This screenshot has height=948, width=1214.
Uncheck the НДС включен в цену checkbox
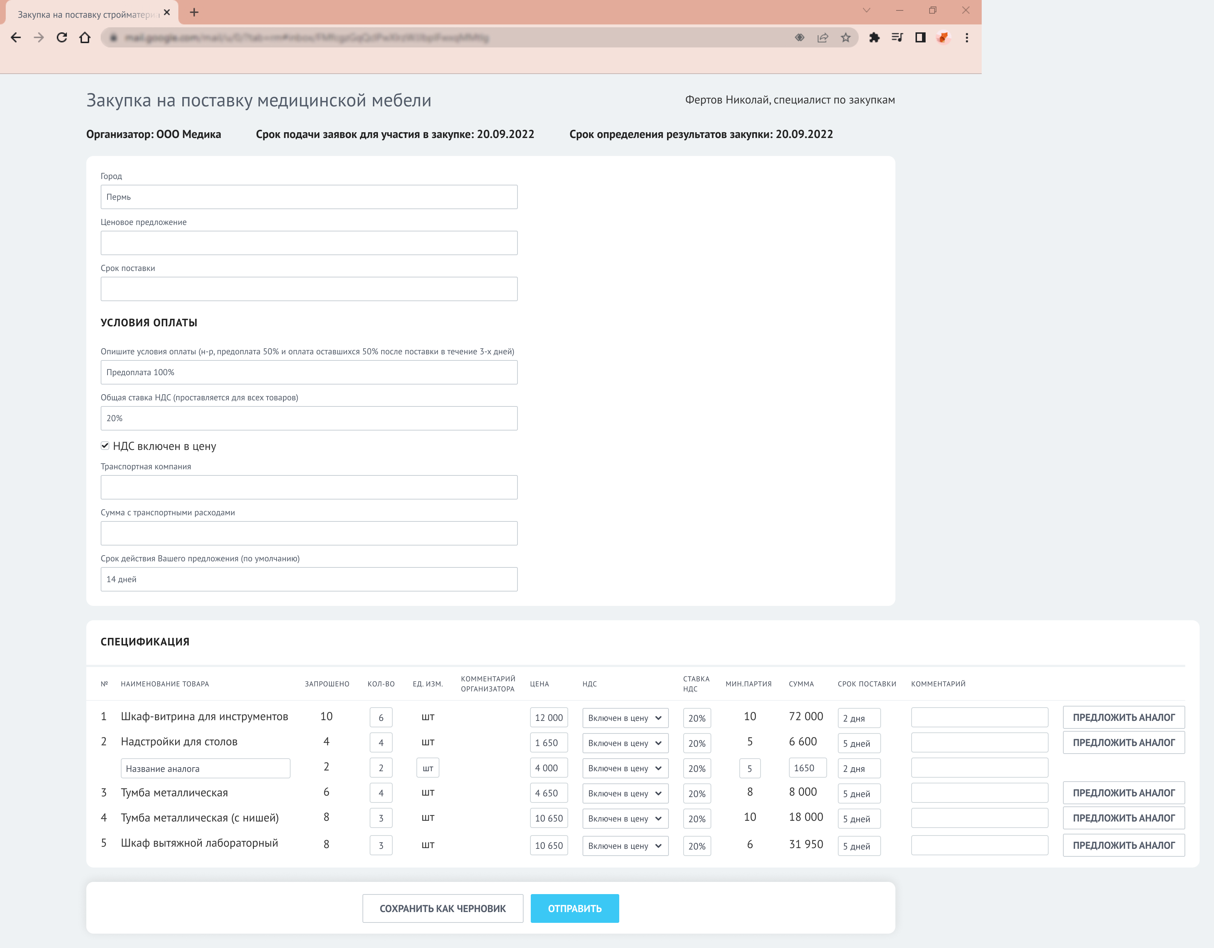pyautogui.click(x=105, y=446)
